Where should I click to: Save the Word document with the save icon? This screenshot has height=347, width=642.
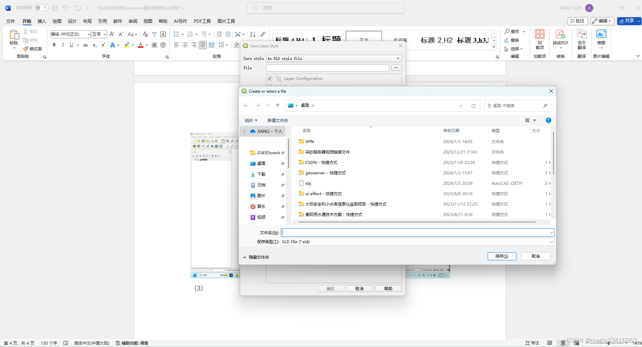[x=55, y=8]
